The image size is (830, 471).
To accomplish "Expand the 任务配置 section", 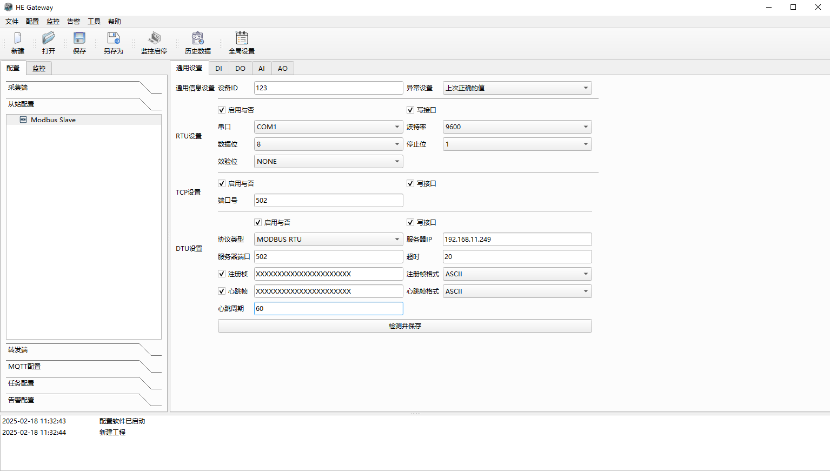I will point(84,383).
